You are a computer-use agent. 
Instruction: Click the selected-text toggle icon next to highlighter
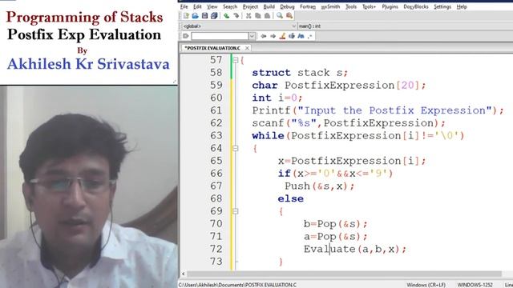pyautogui.click(x=292, y=36)
